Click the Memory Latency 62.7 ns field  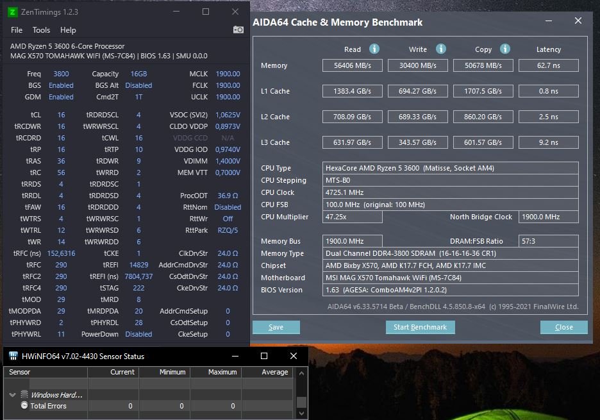pyautogui.click(x=549, y=65)
